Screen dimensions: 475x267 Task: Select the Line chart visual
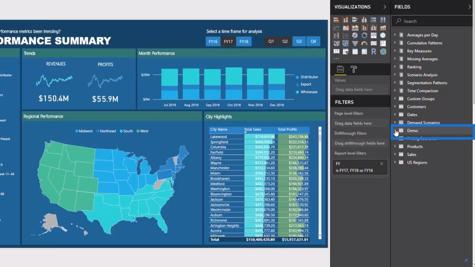coord(336,27)
